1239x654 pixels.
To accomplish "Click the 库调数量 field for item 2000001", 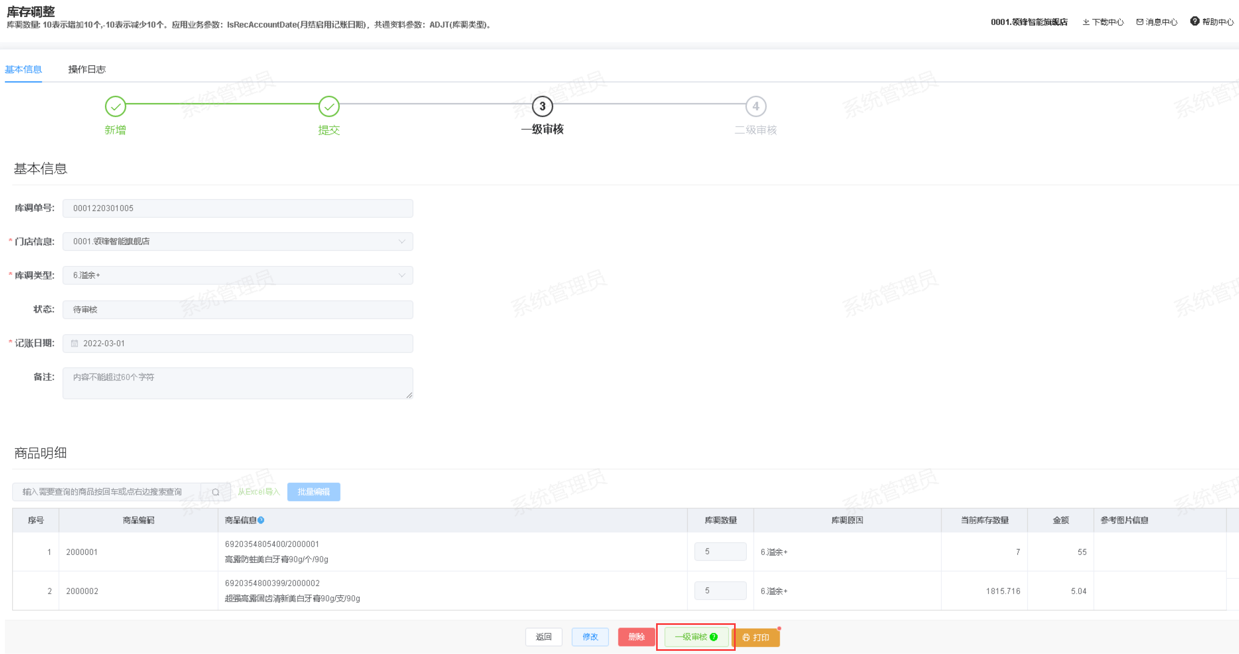I will click(720, 552).
